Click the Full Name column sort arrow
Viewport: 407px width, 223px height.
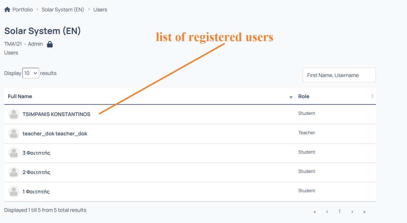click(291, 97)
